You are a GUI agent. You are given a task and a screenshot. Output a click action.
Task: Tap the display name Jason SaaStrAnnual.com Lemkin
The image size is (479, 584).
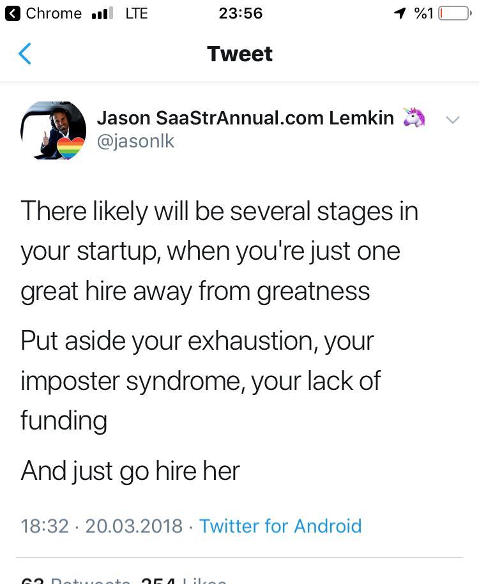(245, 117)
